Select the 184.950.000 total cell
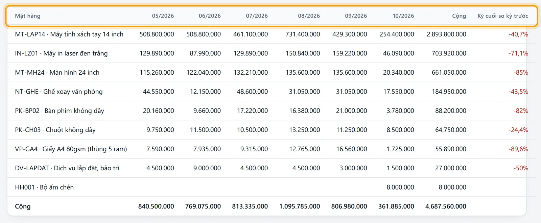The height and width of the screenshot is (223, 541). click(x=449, y=92)
